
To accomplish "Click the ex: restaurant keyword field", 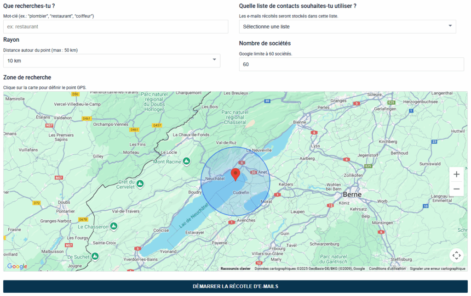I will (x=115, y=27).
